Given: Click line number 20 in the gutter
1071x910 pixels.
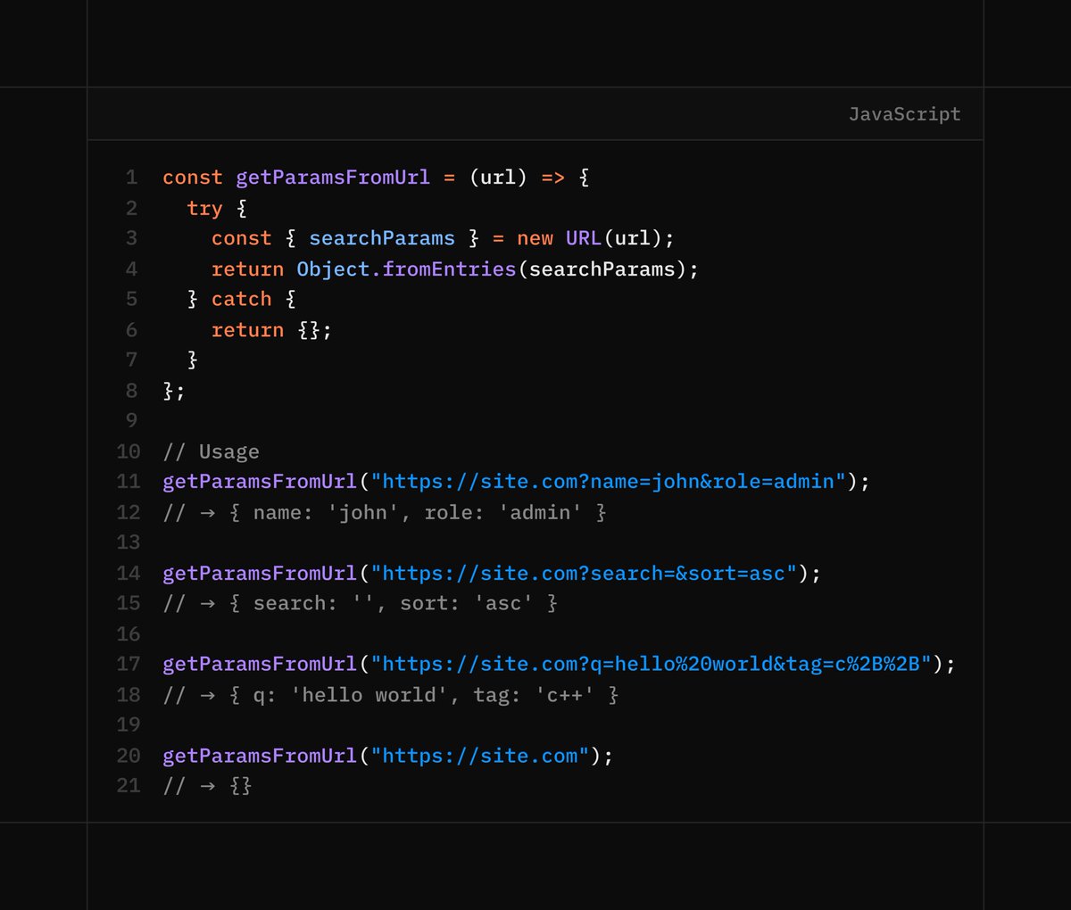Looking at the screenshot, I should pyautogui.click(x=129, y=756).
